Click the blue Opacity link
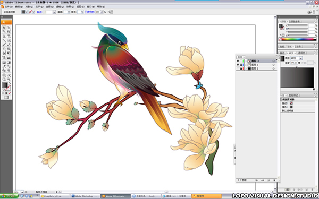 (89, 12)
